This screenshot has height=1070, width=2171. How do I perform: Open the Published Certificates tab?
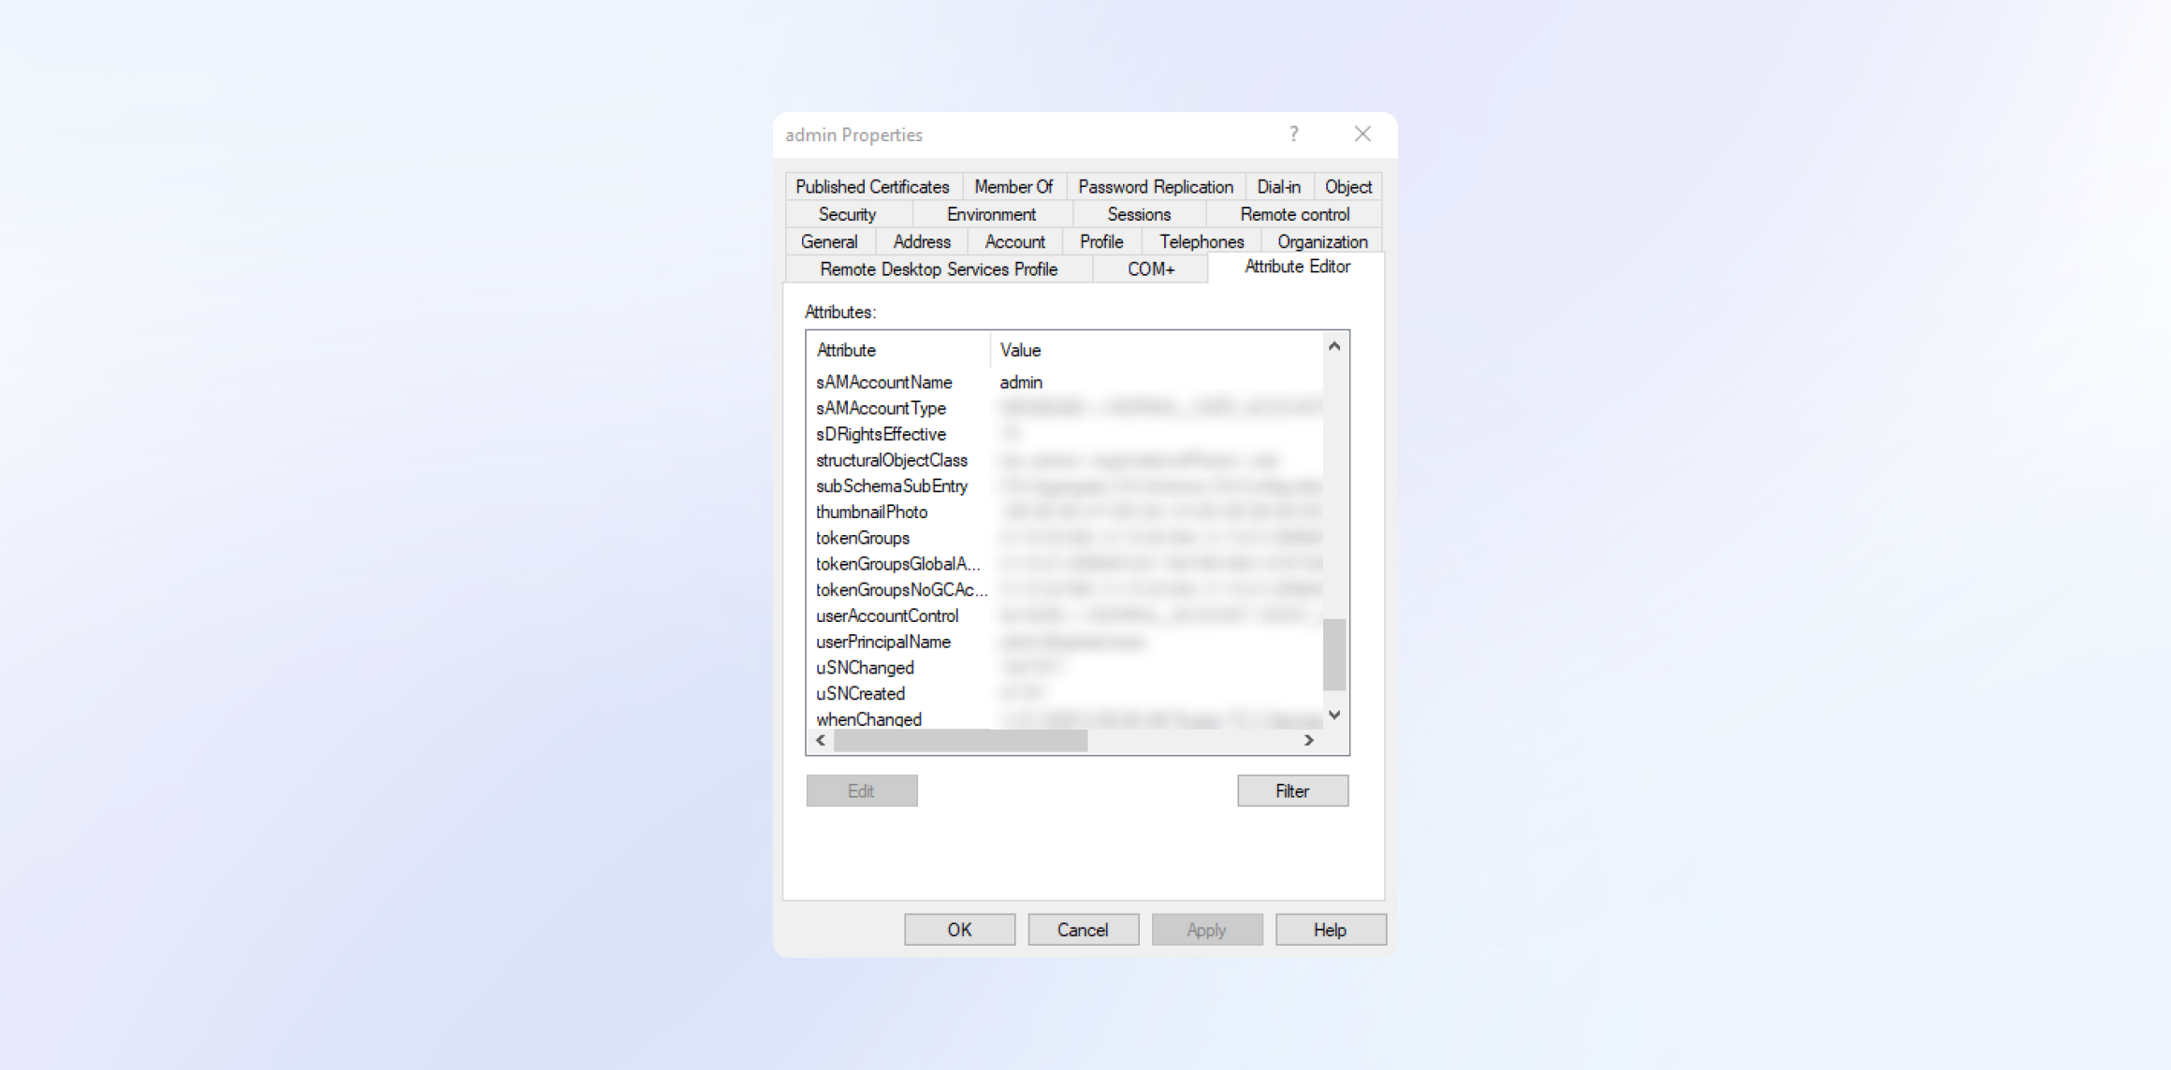click(872, 187)
